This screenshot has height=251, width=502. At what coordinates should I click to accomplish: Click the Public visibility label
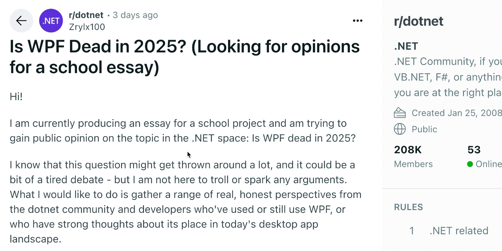424,129
